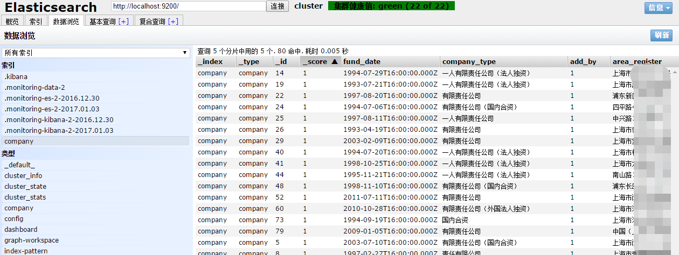Open the 基本查询 tab
This screenshot has height=255, width=679.
(109, 21)
